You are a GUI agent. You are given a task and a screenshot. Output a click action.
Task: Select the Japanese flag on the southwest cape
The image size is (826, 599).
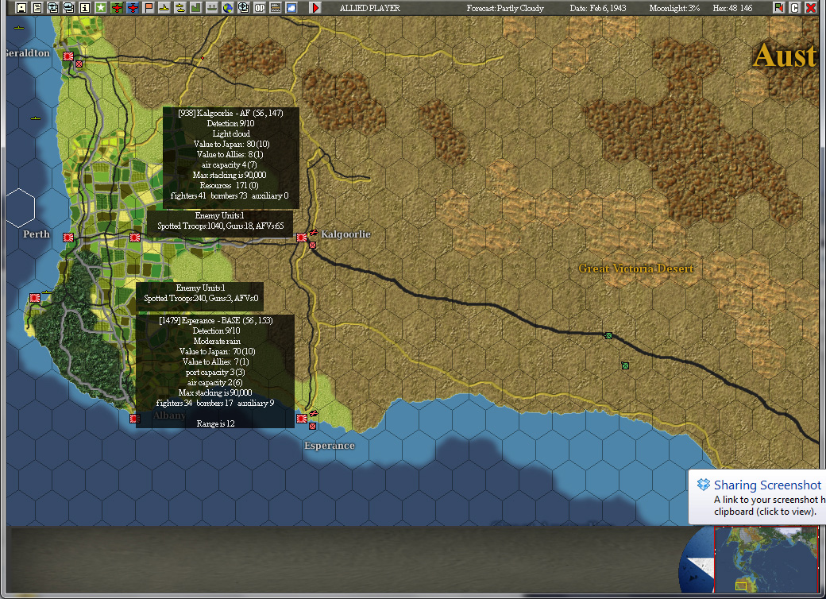point(35,298)
